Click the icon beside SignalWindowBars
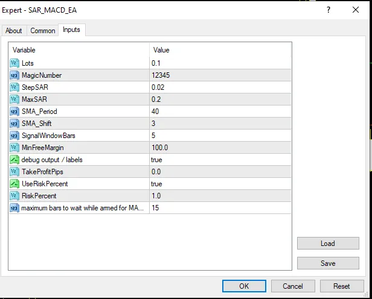This screenshot has width=372, height=299. pos(14,136)
